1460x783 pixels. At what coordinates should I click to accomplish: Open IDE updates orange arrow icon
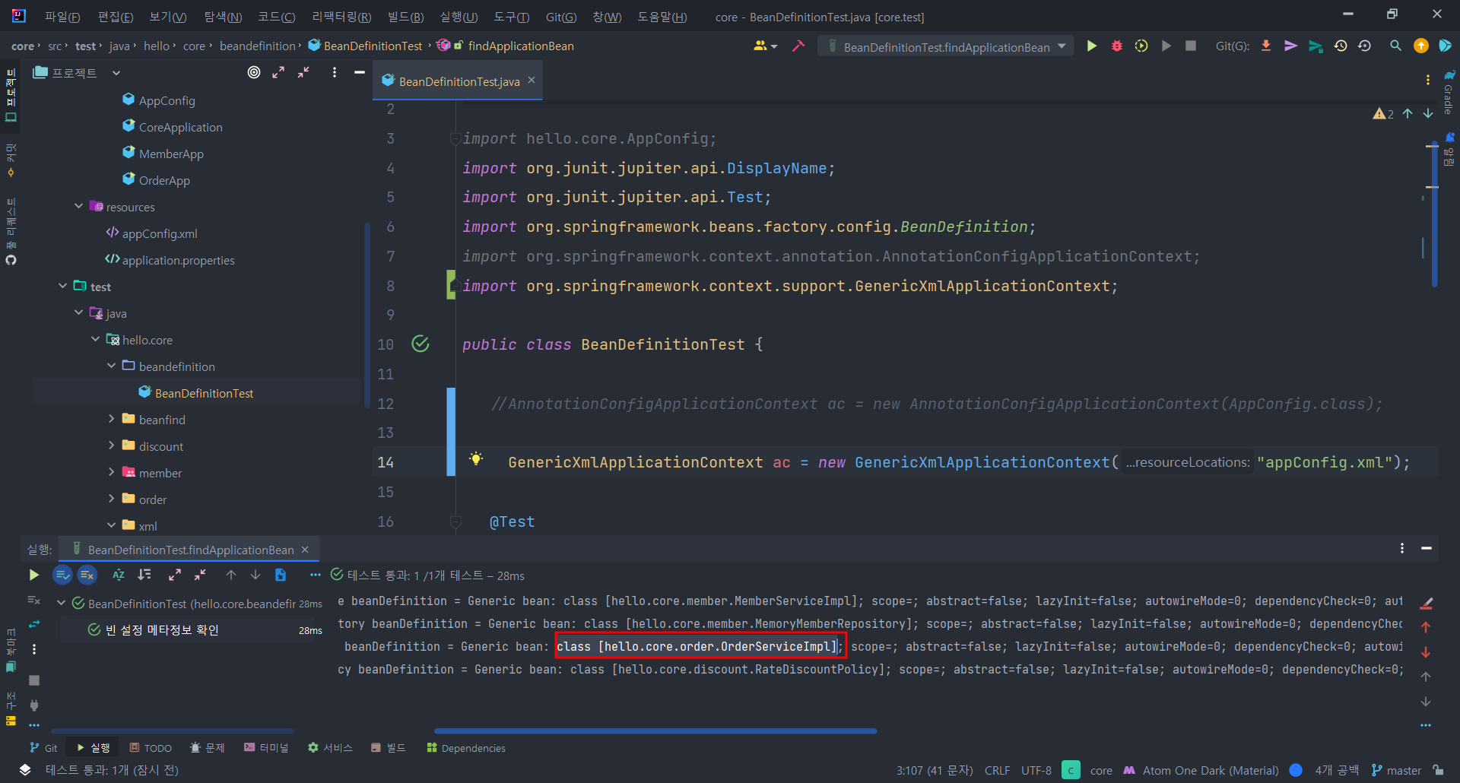click(x=1420, y=46)
